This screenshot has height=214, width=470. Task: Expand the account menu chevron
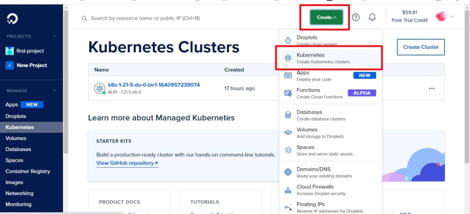(x=451, y=17)
